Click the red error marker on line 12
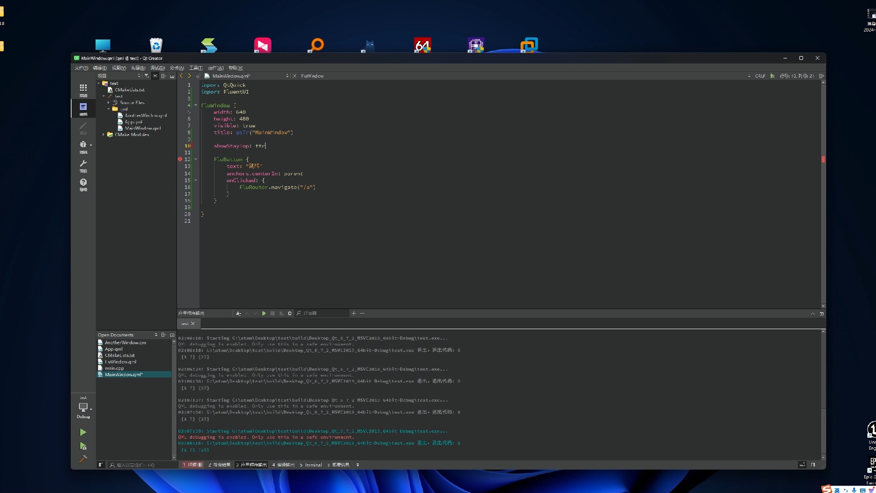This screenshot has height=493, width=876. coord(180,159)
